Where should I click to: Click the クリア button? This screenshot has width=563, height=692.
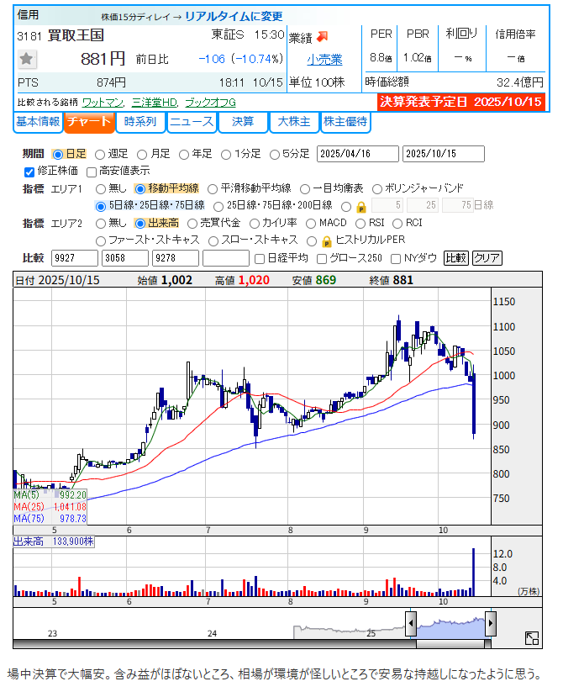[487, 258]
